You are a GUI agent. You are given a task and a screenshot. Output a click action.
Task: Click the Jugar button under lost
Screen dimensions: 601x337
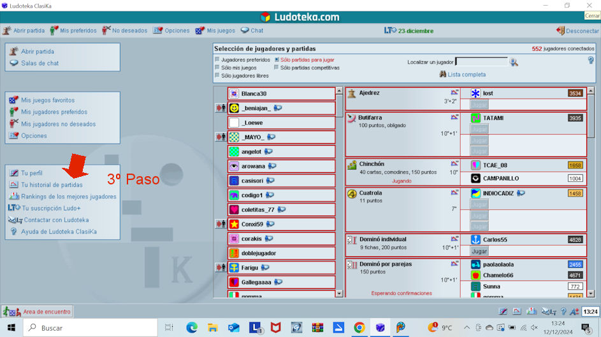[x=479, y=104]
